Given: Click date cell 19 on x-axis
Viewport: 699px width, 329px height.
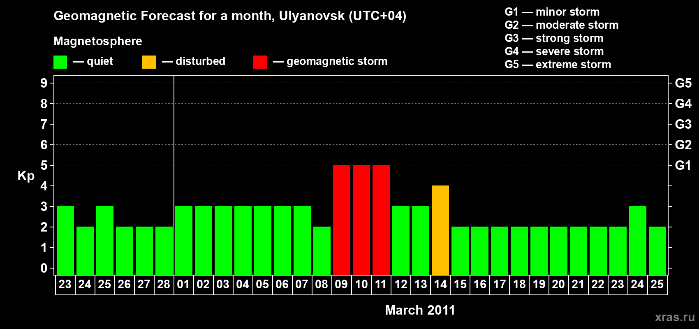Looking at the screenshot, I should [x=539, y=285].
